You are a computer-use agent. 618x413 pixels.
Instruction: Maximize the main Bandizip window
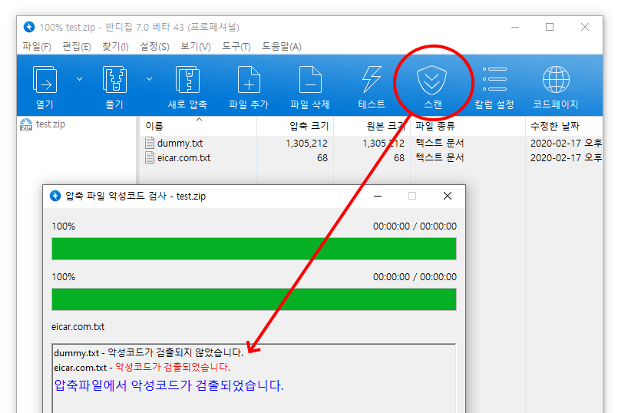coord(550,27)
